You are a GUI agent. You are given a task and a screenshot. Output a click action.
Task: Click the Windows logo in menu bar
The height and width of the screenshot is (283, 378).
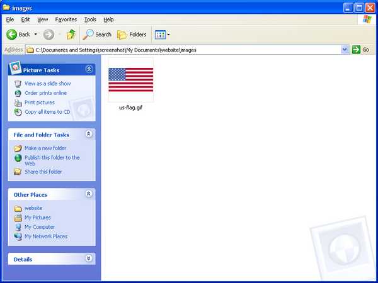click(367, 19)
